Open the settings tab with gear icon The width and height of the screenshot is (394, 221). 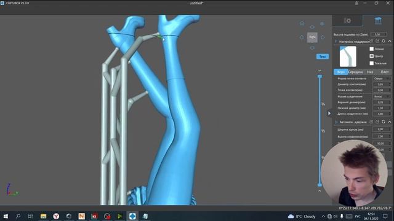pos(347,20)
